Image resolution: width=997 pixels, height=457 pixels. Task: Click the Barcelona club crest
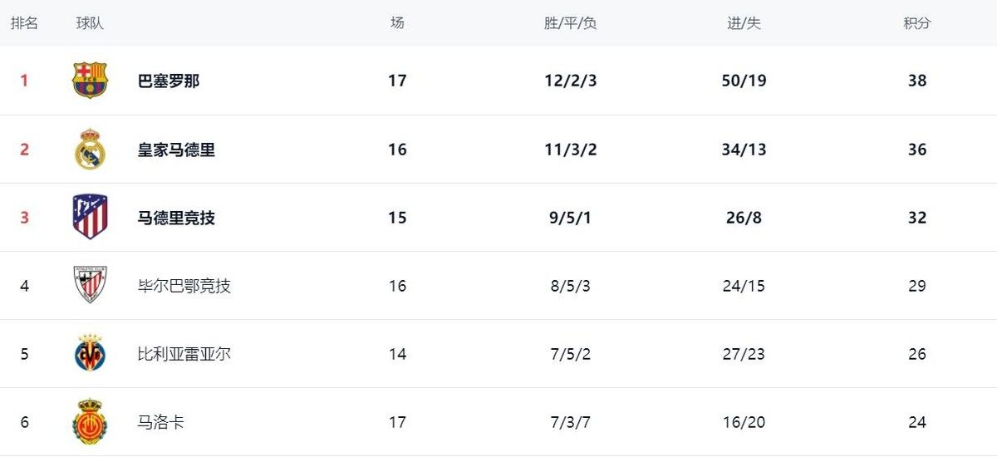(x=90, y=81)
